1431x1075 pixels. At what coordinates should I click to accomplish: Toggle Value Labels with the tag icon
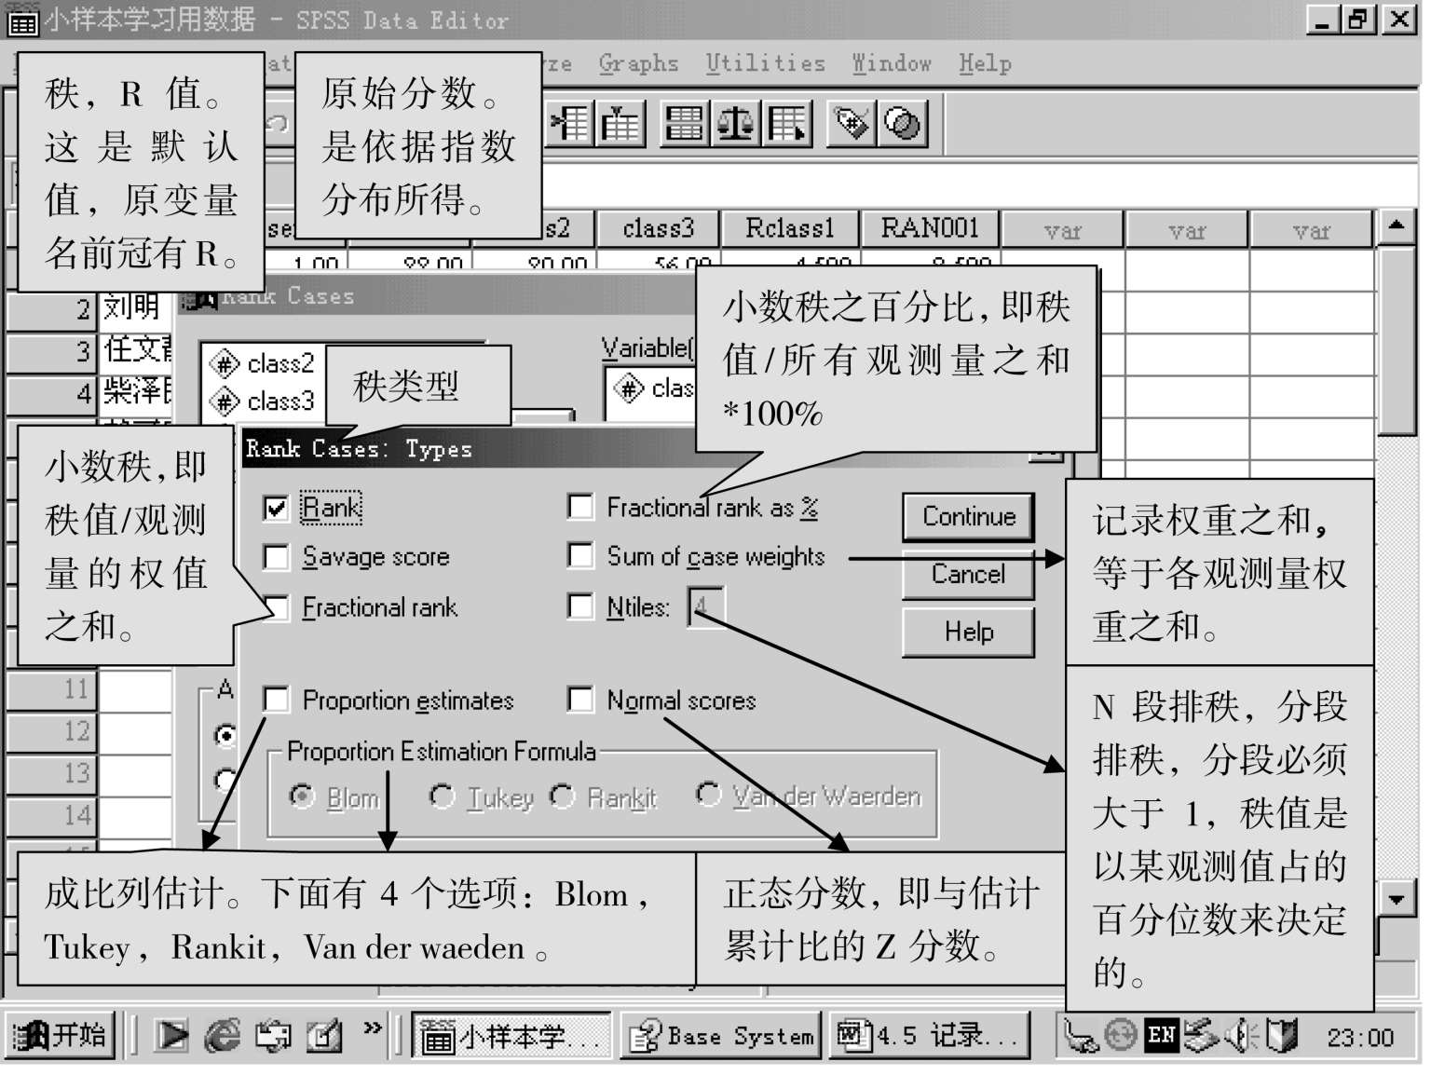point(851,124)
